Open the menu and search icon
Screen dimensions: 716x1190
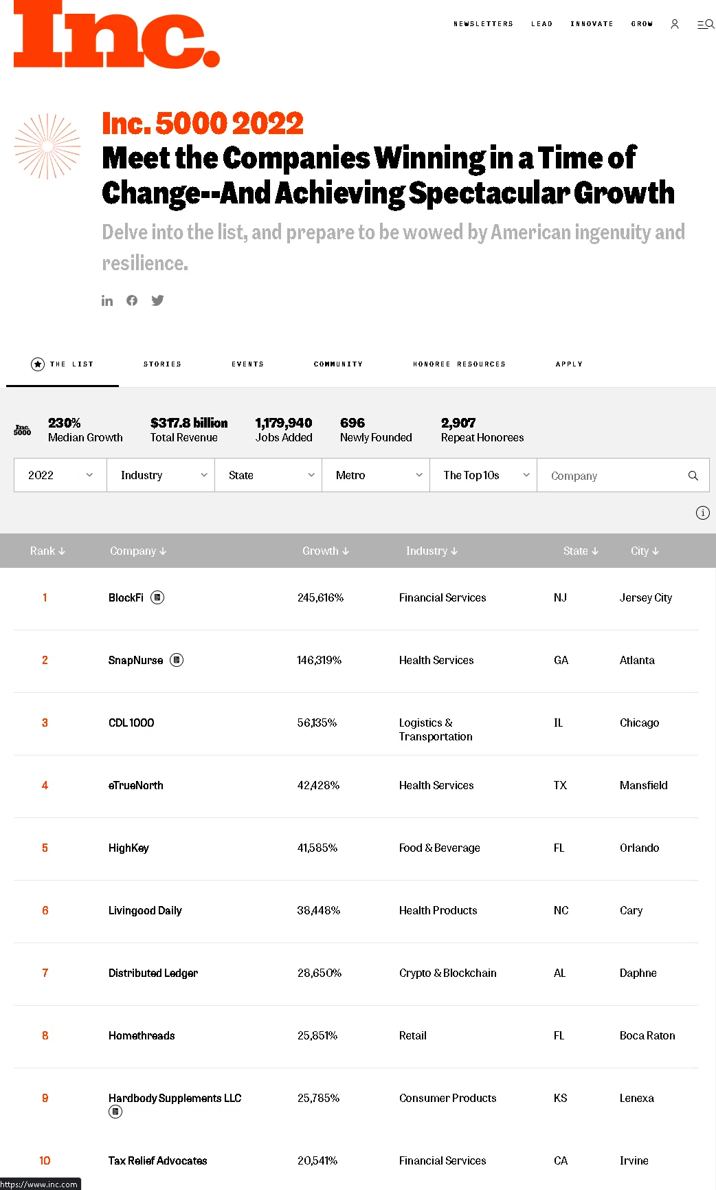(706, 24)
